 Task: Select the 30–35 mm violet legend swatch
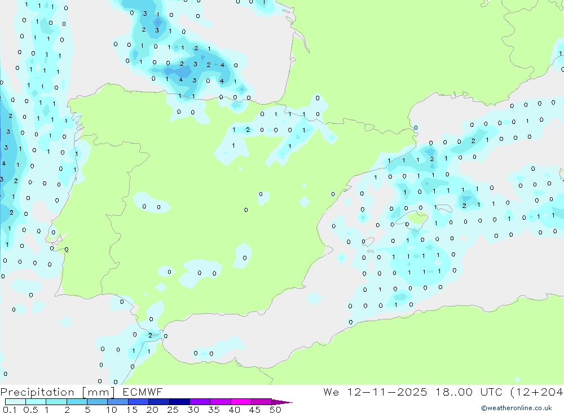tap(200, 402)
